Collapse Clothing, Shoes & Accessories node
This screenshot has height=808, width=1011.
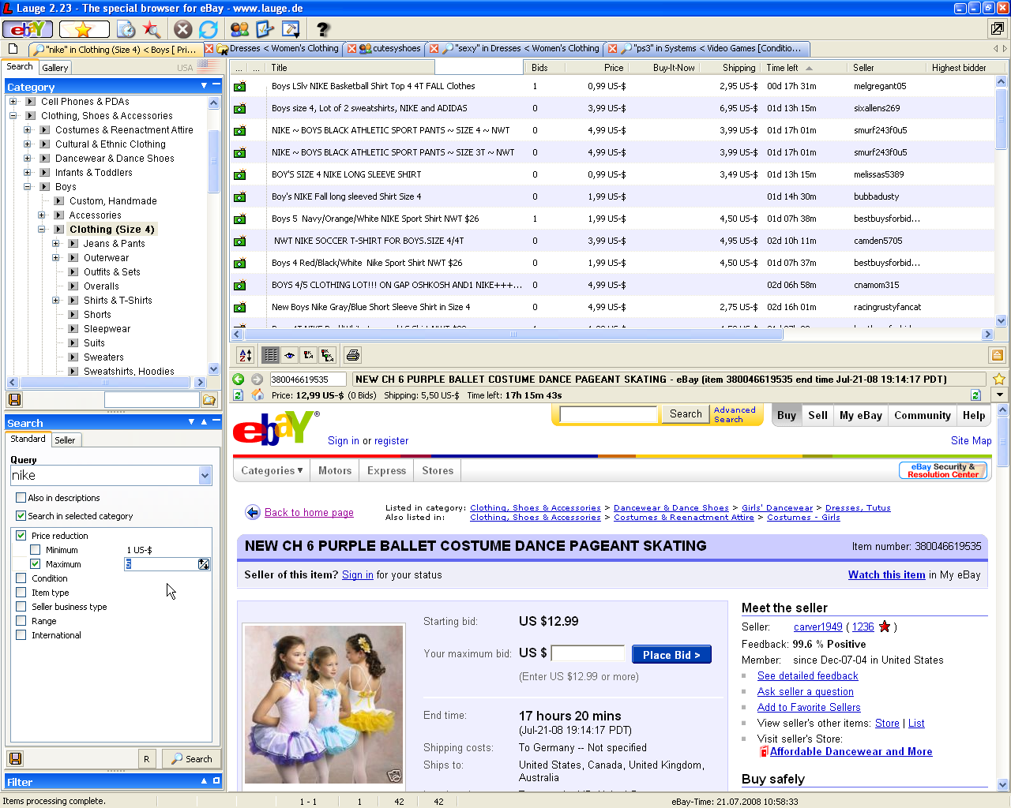[13, 116]
